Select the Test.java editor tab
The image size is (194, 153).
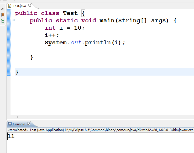click(19, 6)
